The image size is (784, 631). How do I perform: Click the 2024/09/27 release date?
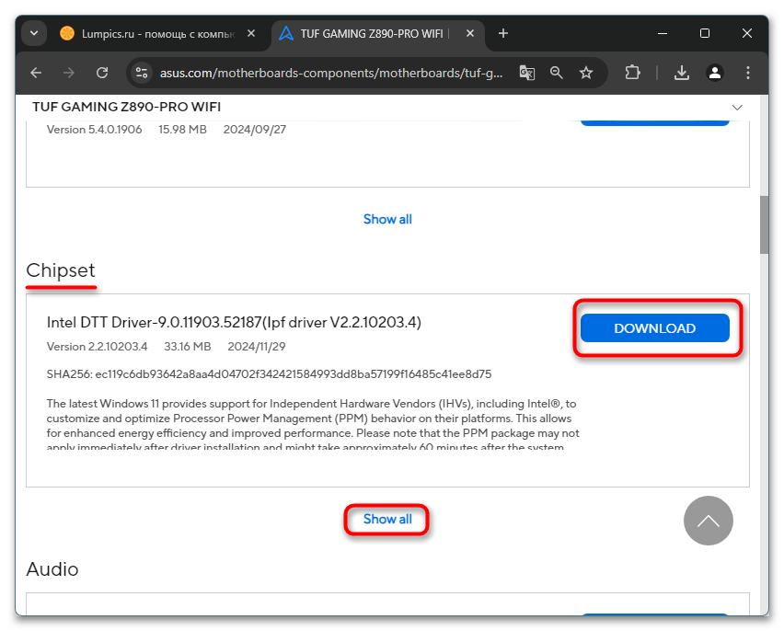click(x=255, y=130)
